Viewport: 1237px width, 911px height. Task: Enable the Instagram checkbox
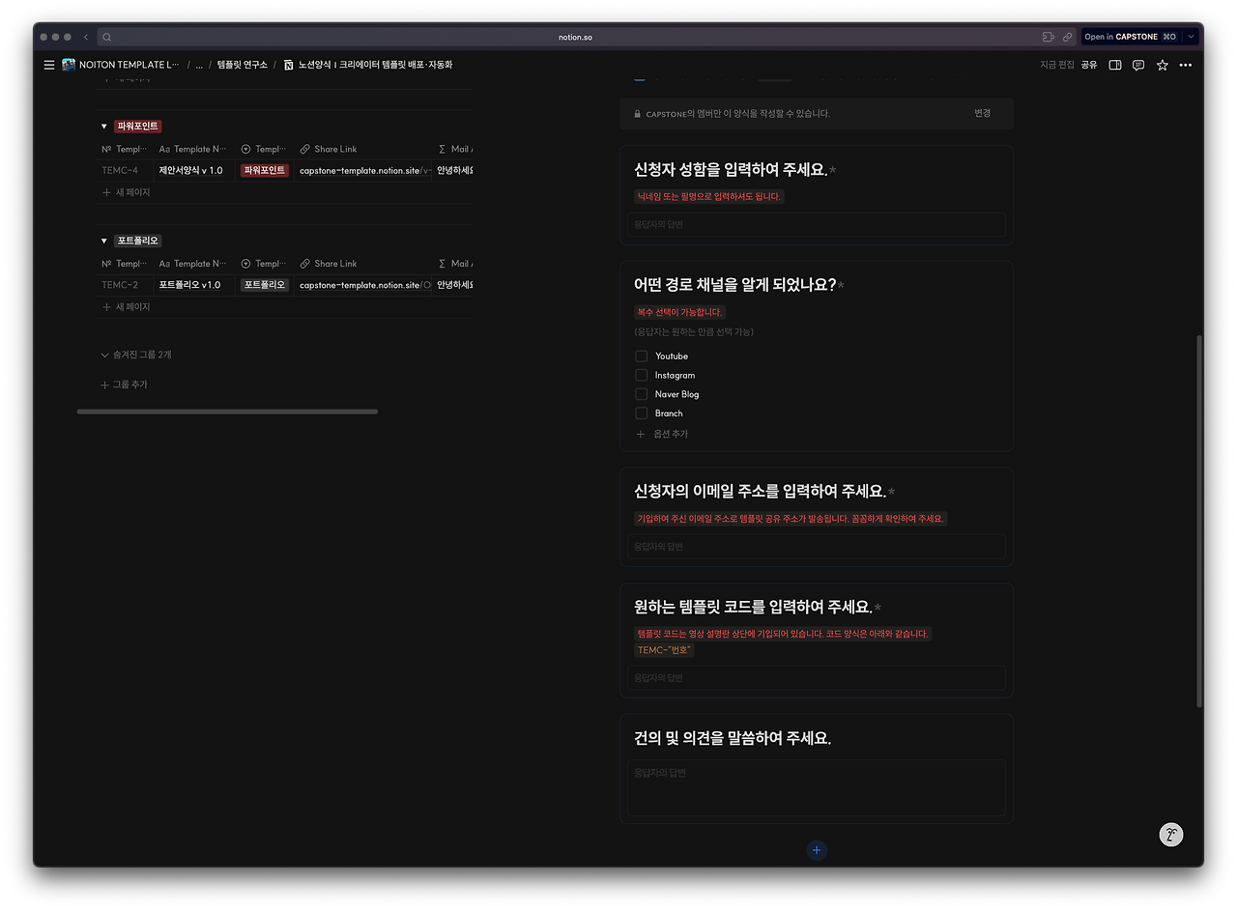(641, 375)
